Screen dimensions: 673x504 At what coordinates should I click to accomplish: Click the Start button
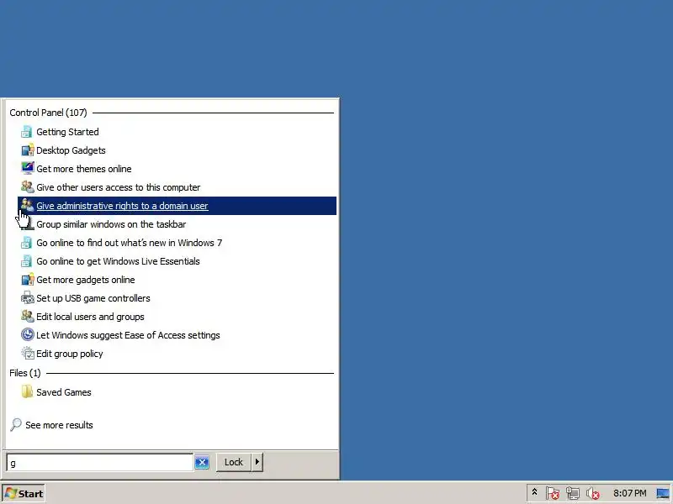[24, 494]
